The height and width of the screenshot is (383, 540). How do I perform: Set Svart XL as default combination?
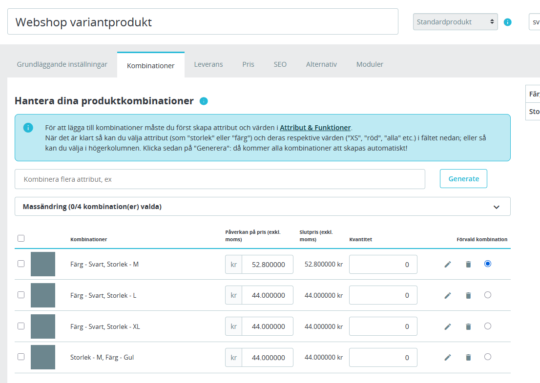coord(487,326)
